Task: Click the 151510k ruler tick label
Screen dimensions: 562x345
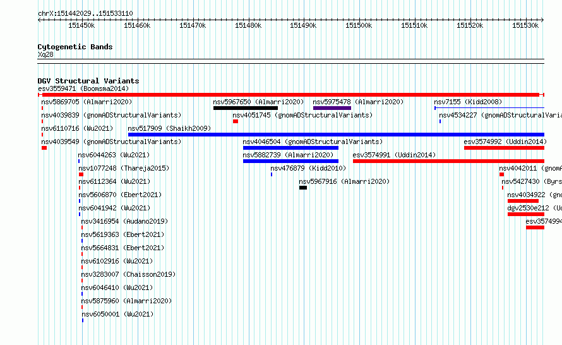Action: 414,25
